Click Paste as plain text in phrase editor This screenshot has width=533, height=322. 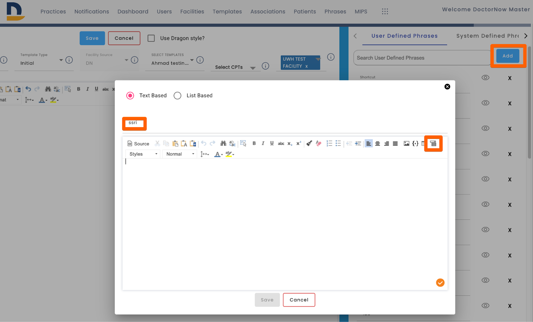pos(184,144)
